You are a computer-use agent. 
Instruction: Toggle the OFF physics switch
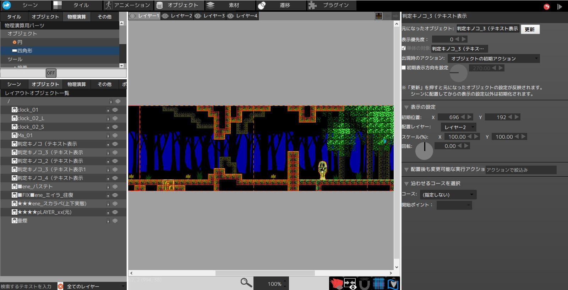point(51,73)
